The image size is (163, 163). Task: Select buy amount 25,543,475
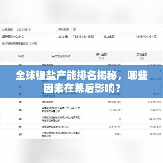(115, 127)
